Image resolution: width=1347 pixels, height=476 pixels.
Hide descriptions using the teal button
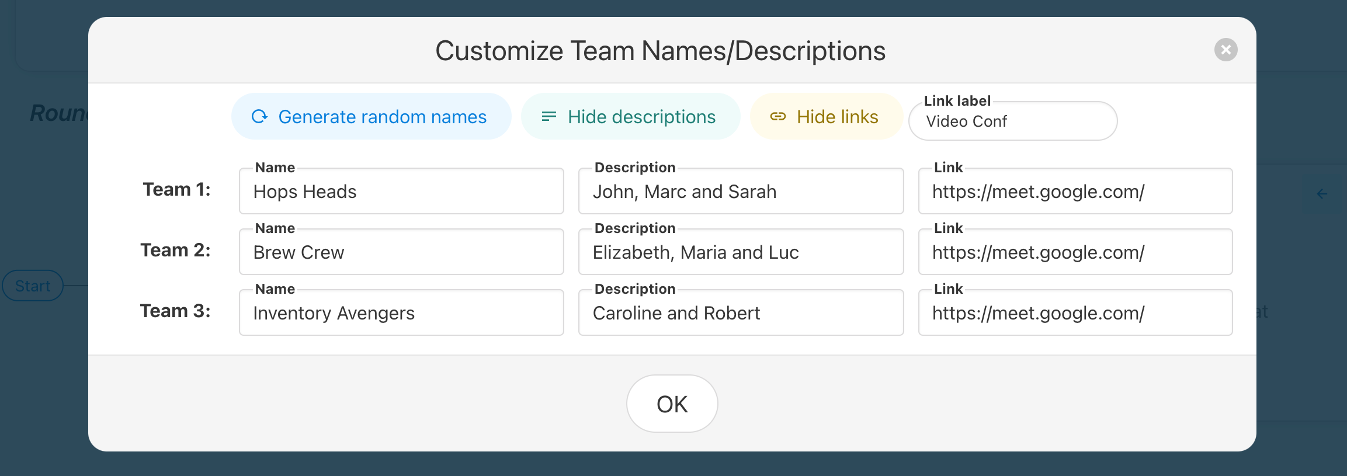click(x=631, y=117)
